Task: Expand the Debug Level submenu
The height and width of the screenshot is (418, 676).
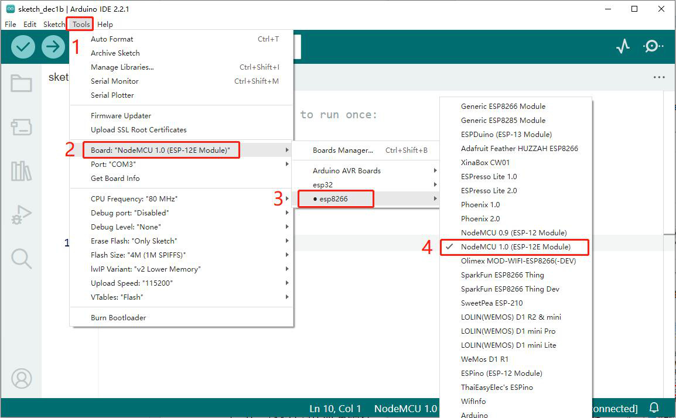Action: 182,227
